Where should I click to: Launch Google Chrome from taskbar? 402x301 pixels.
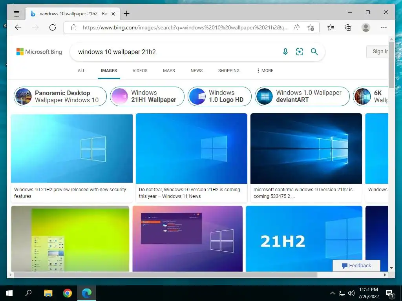coord(68,293)
